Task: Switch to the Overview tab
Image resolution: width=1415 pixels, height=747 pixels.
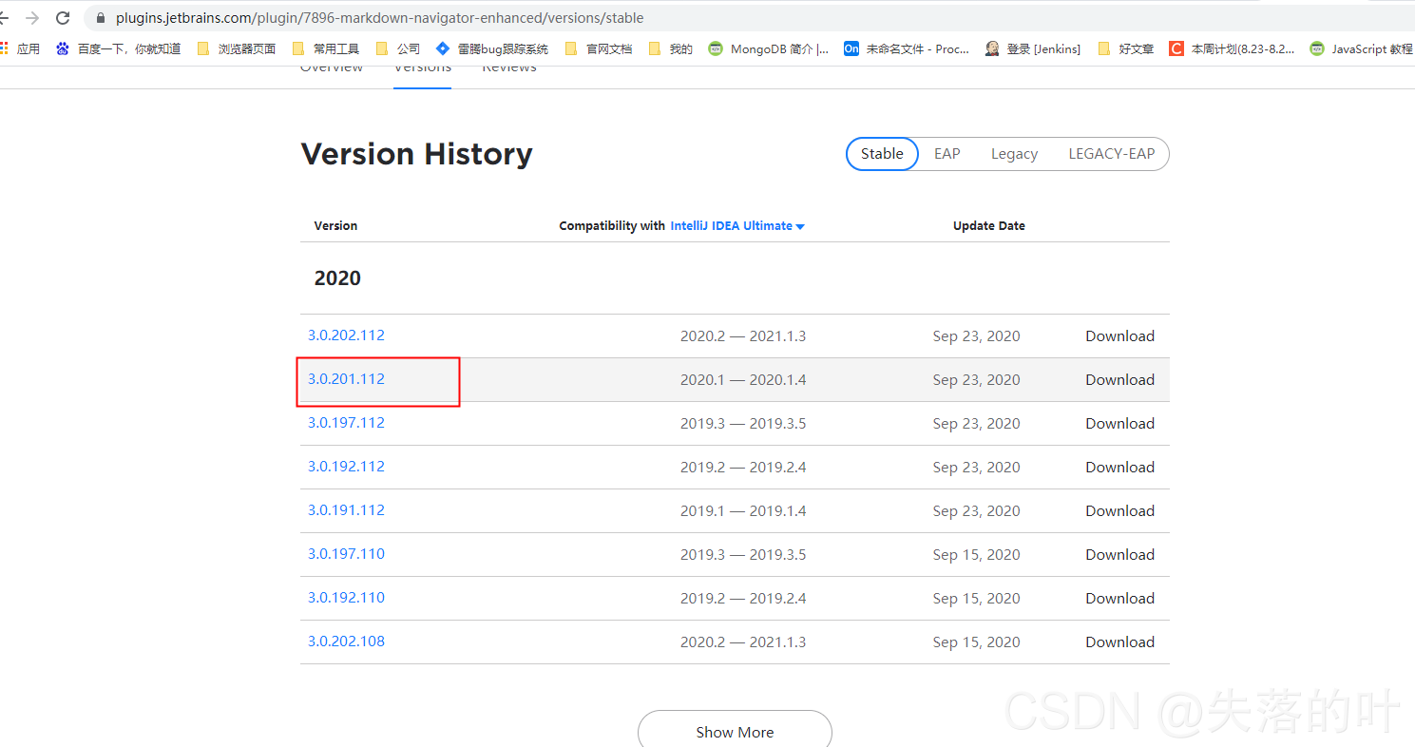Action: coord(332,67)
